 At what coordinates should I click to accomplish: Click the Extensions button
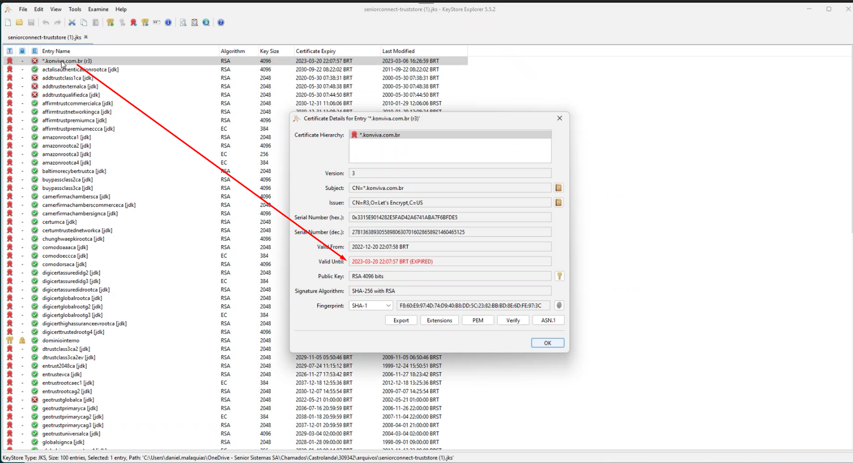[439, 320]
